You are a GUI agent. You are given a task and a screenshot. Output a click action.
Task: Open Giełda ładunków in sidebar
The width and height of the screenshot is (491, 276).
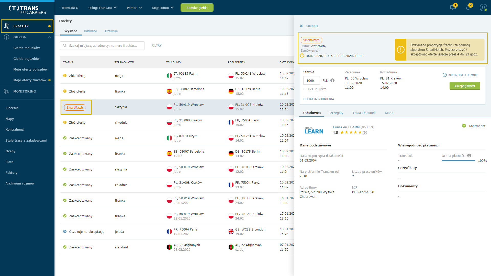coord(27,48)
